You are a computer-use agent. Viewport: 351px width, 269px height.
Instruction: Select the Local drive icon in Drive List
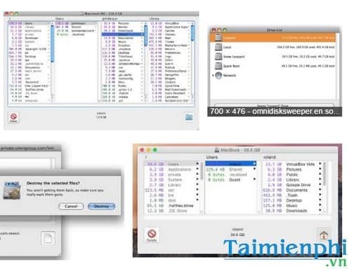218,47
